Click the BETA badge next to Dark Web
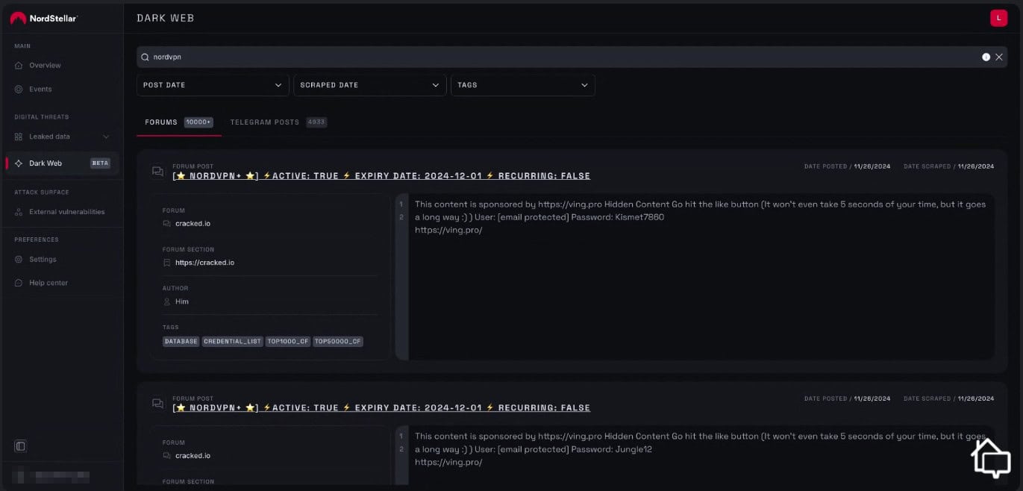This screenshot has width=1023, height=491. pyautogui.click(x=100, y=163)
